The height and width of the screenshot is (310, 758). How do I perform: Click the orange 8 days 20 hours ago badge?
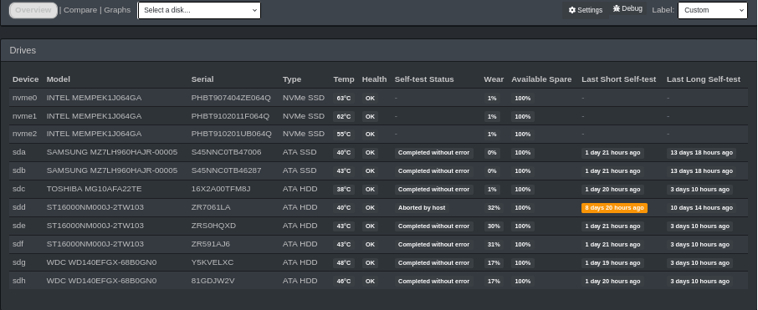614,207
